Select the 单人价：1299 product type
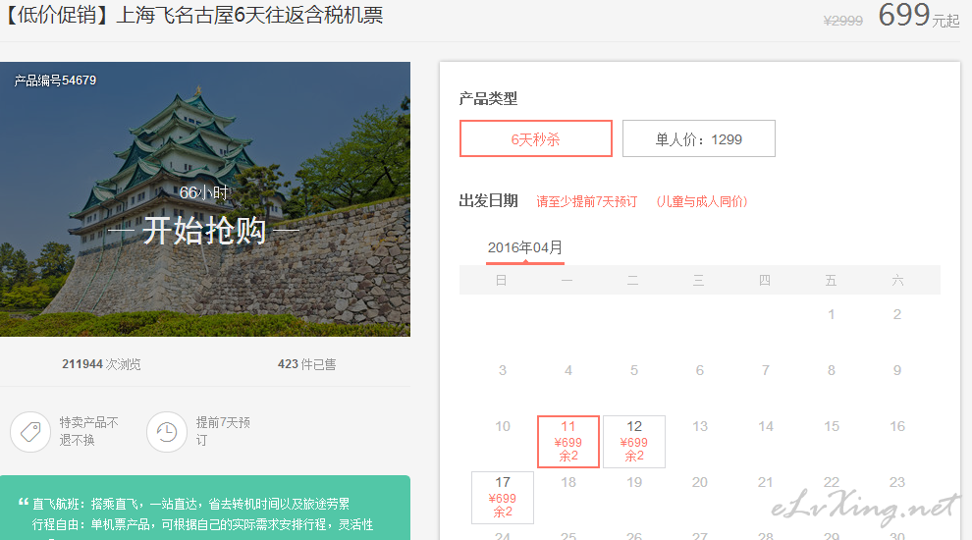This screenshot has height=540, width=972. click(x=699, y=138)
